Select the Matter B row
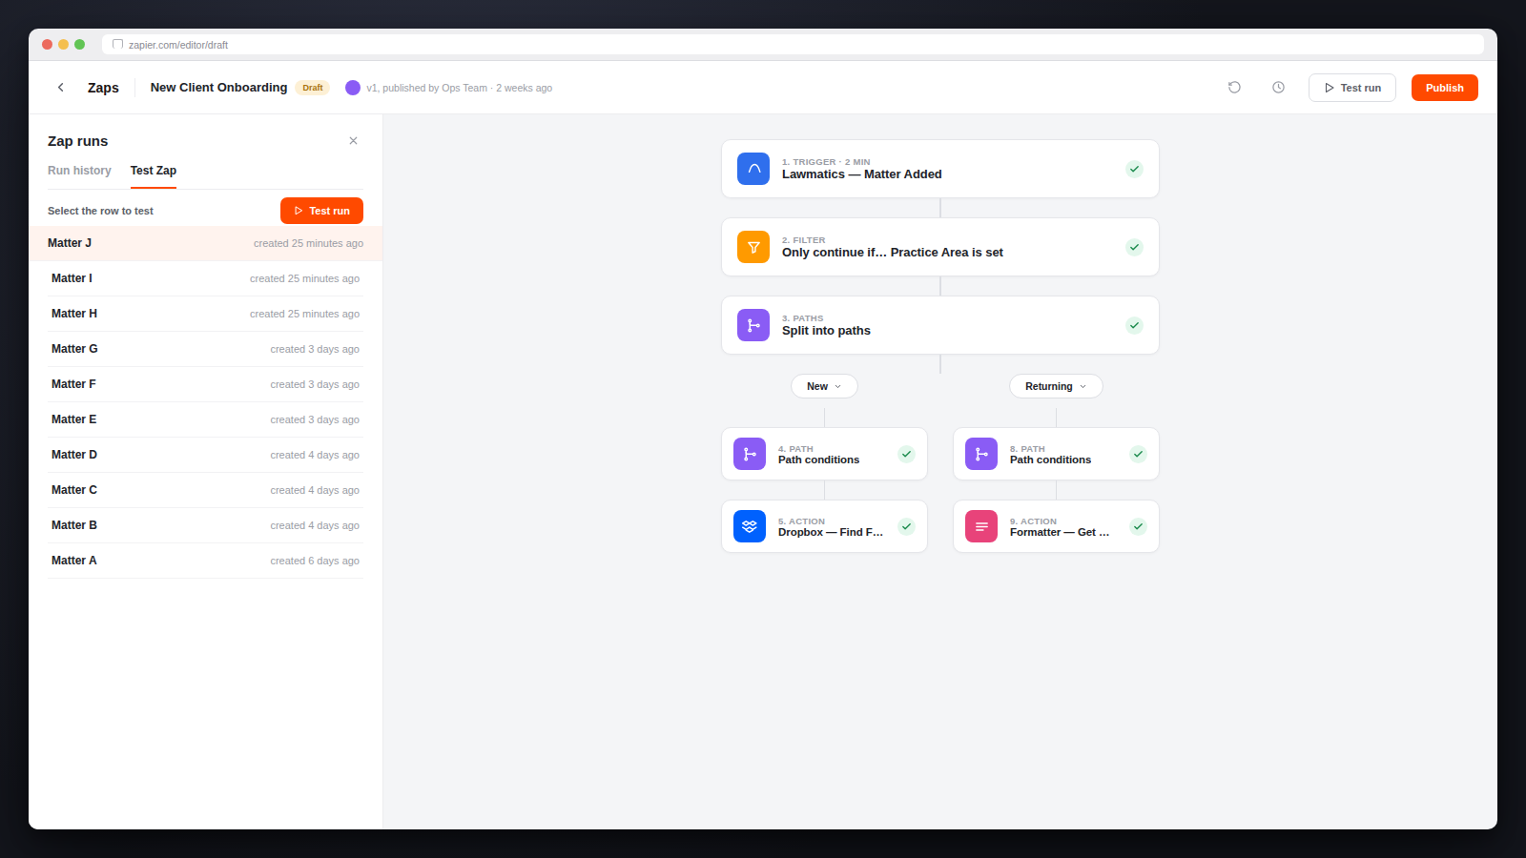 [205, 525]
